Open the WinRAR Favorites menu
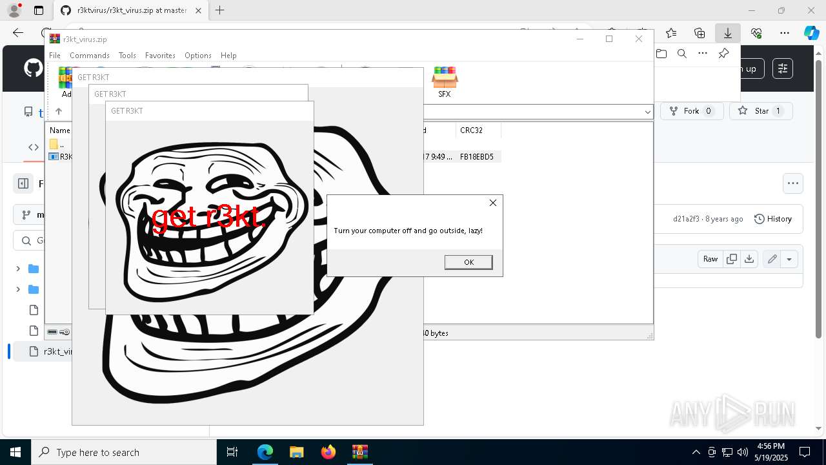The height and width of the screenshot is (465, 826). pos(160,56)
